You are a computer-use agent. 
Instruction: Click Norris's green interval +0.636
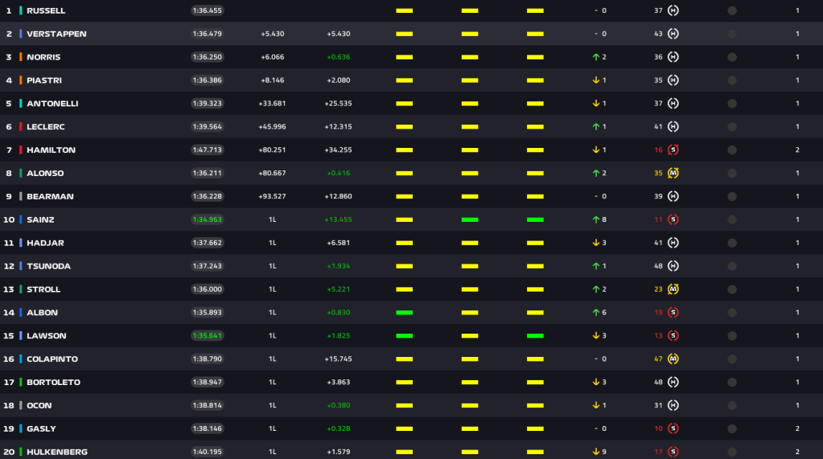tap(339, 56)
